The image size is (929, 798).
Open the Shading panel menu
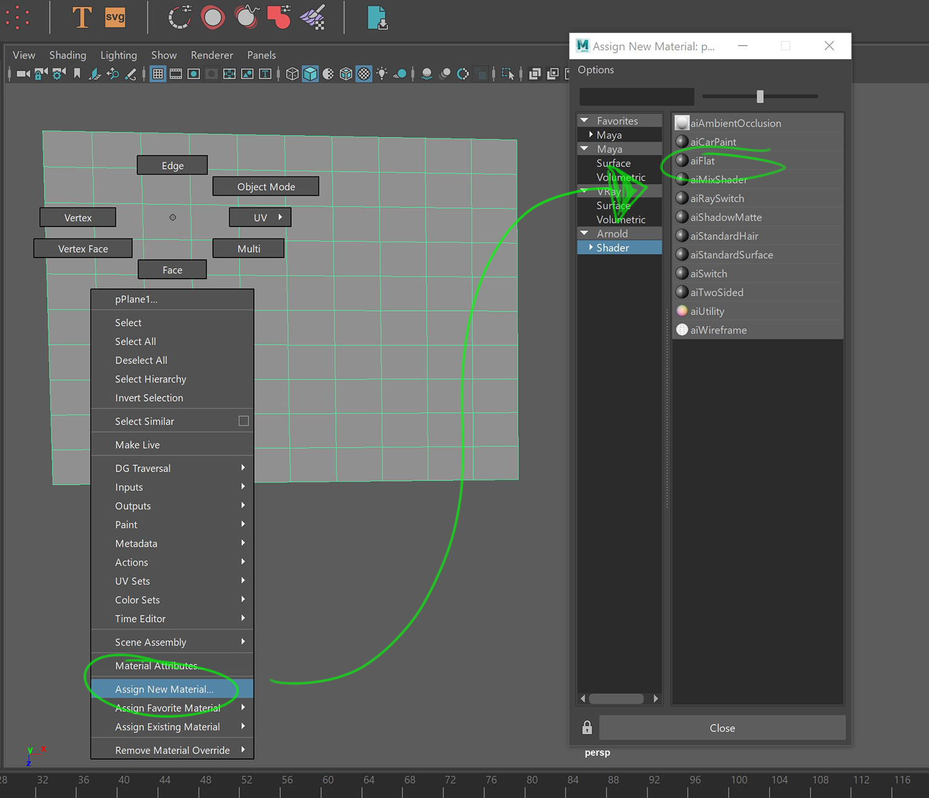point(68,55)
